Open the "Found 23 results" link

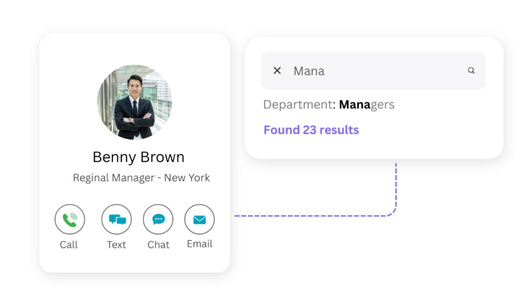(311, 130)
